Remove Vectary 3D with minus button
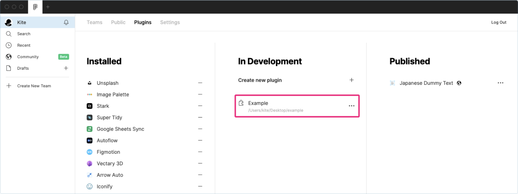Image resolution: width=518 pixels, height=194 pixels. click(200, 164)
